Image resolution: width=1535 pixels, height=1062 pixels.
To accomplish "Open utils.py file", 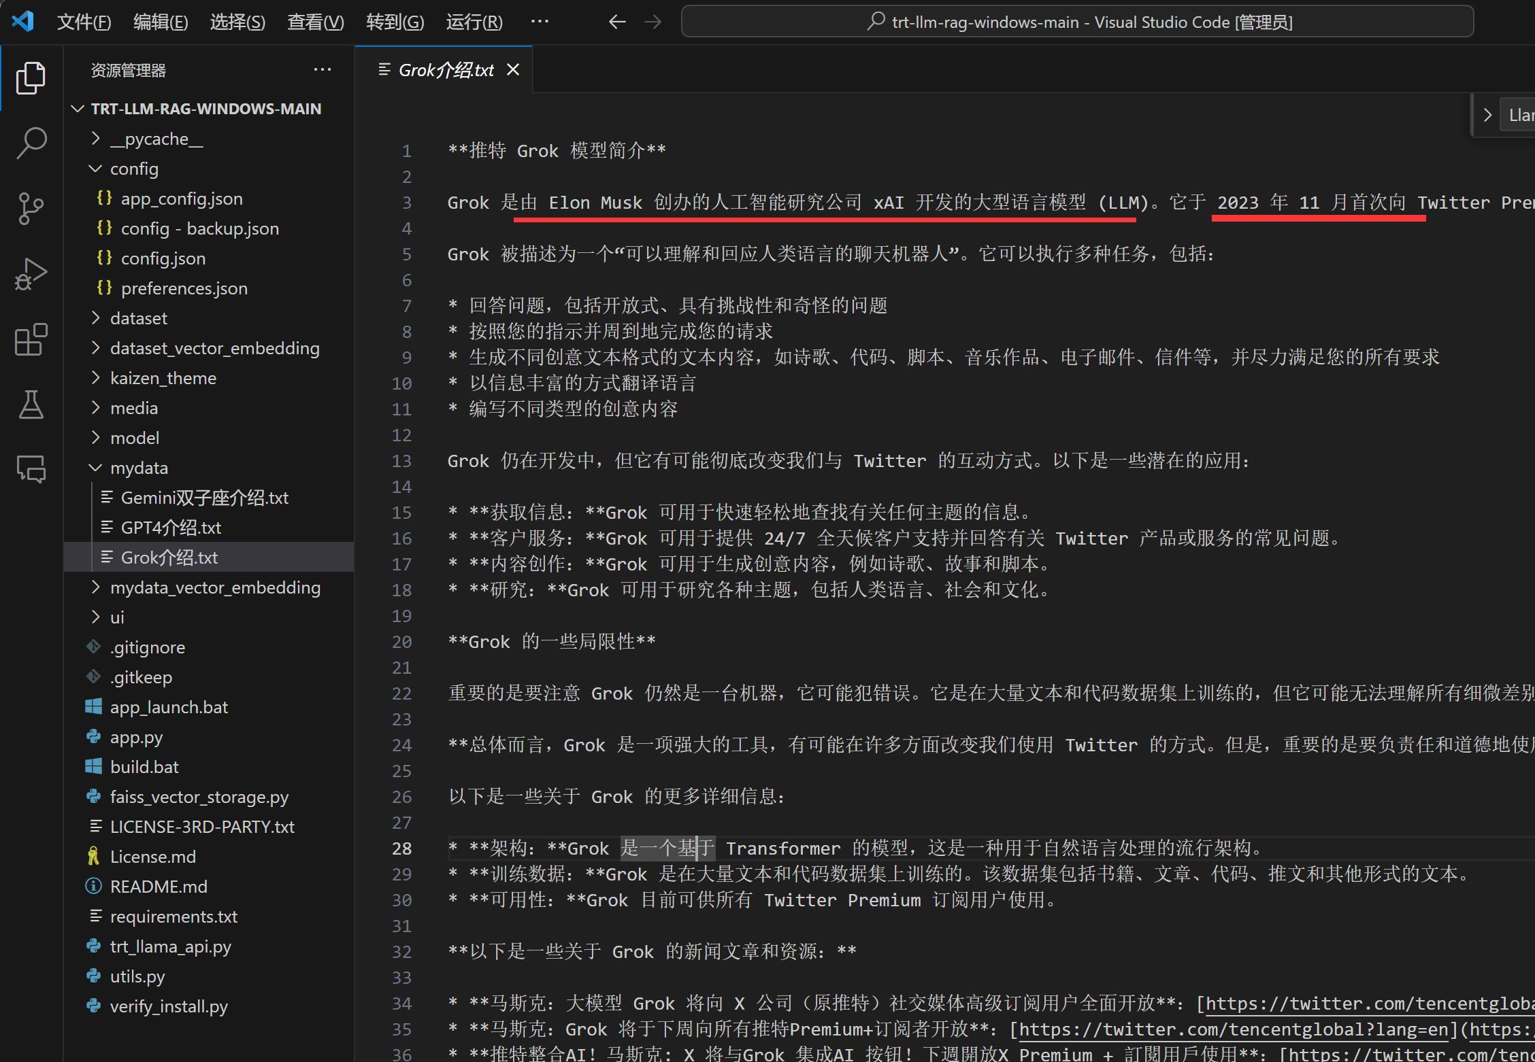I will [x=208, y=976].
